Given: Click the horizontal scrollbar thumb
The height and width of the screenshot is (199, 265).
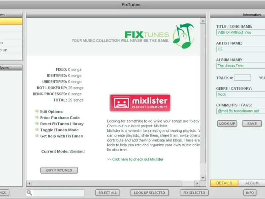Looking at the screenshot, I should coord(107,183).
